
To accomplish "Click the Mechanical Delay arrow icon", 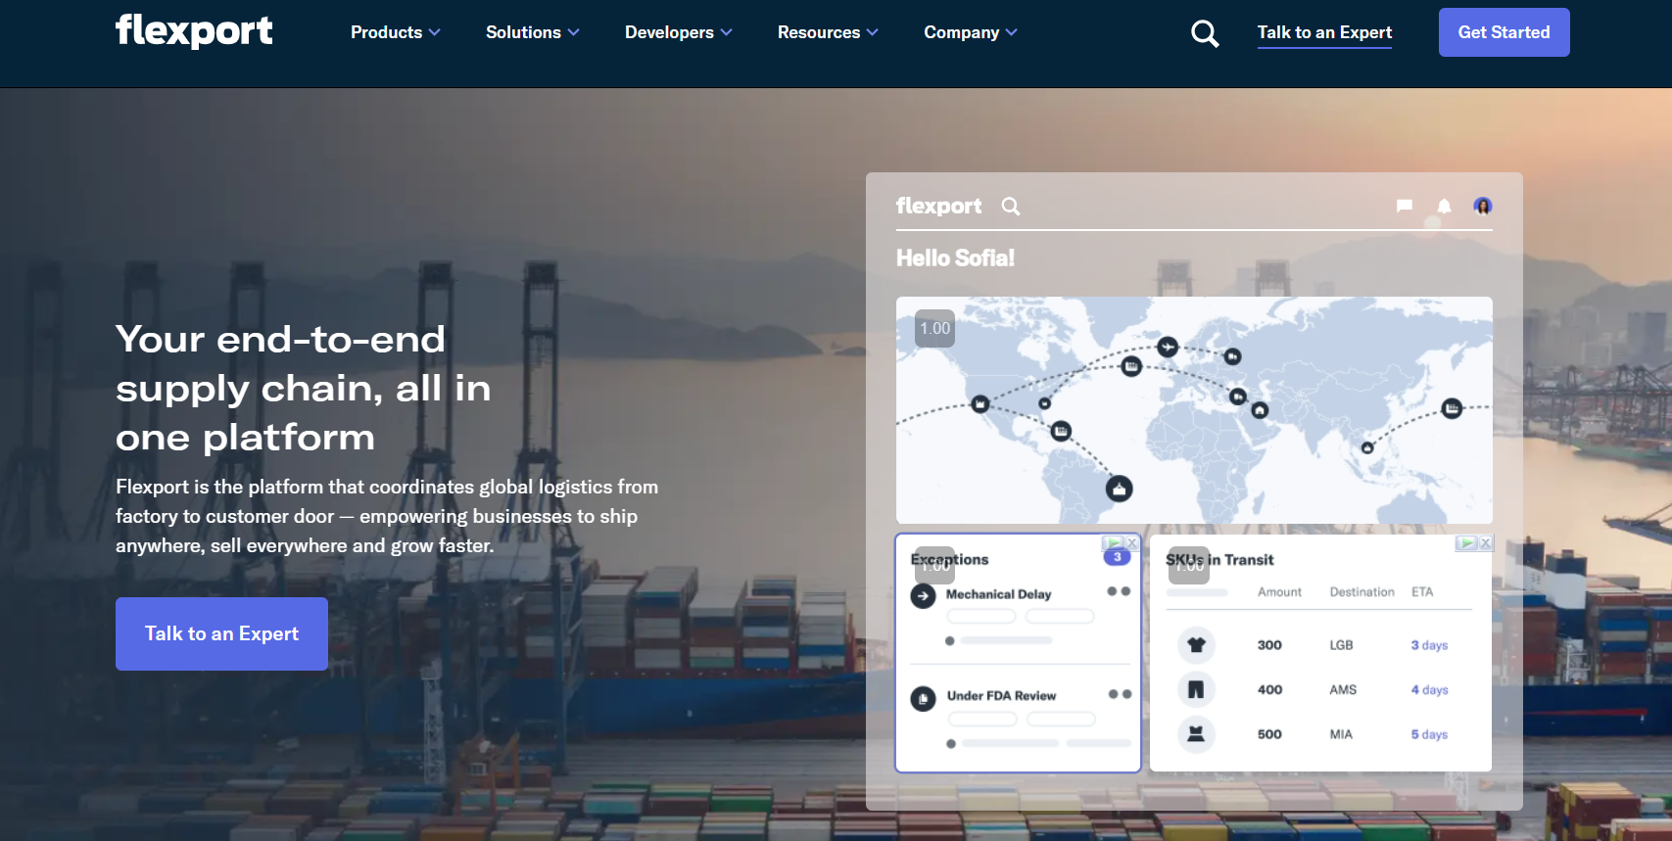I will coord(923,595).
